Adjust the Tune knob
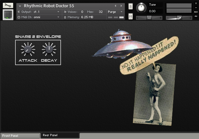The image size is (199, 139). pos(141,8)
